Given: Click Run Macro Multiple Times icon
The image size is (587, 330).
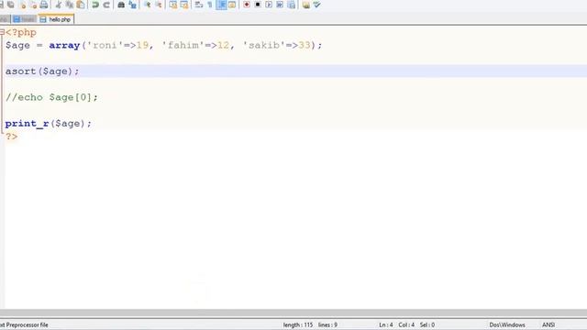Looking at the screenshot, I should (280, 5).
